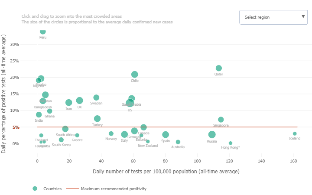Image resolution: width=312 pixels, height=195 pixels.
Task: Select the Spain data bubble
Action: (166, 135)
